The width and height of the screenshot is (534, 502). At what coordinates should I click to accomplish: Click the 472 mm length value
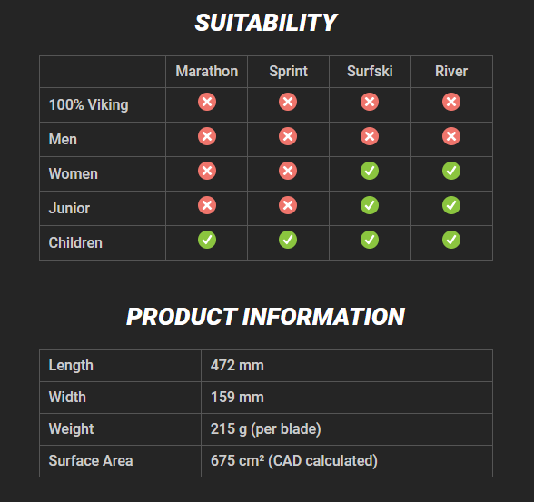(x=237, y=366)
